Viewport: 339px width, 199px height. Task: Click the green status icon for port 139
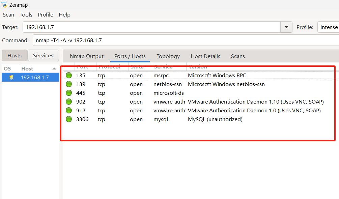coord(69,84)
